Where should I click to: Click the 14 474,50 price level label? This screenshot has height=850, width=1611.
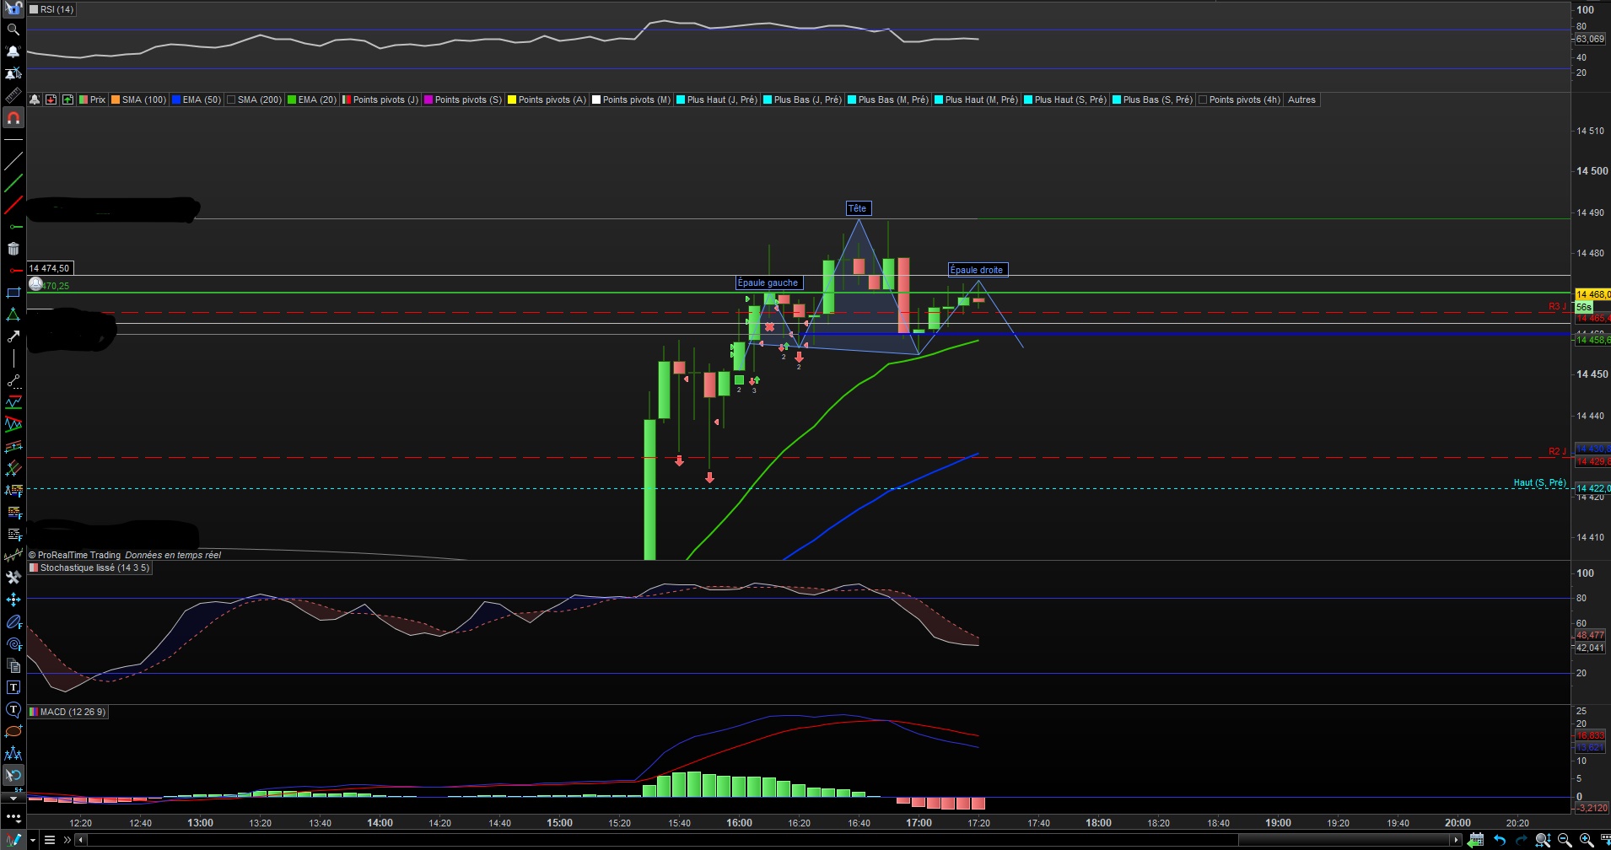(50, 268)
